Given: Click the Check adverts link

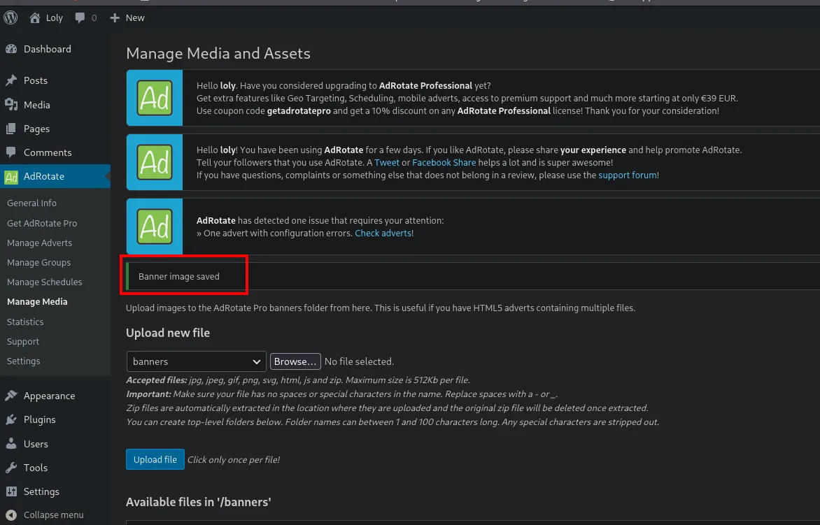Looking at the screenshot, I should tap(383, 233).
